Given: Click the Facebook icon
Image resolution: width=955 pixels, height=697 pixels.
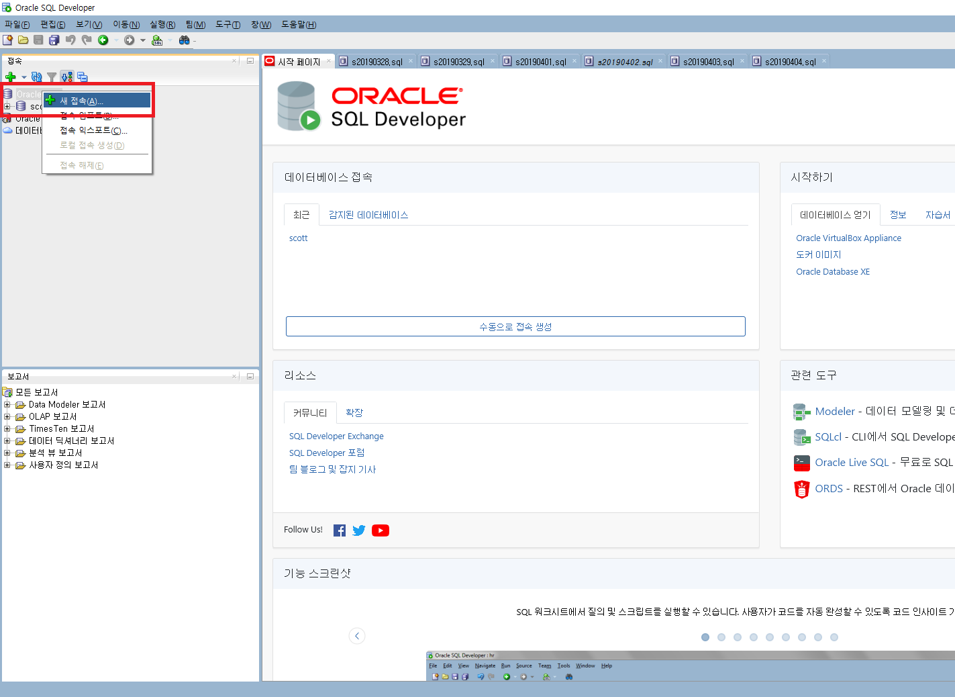Looking at the screenshot, I should coord(340,530).
